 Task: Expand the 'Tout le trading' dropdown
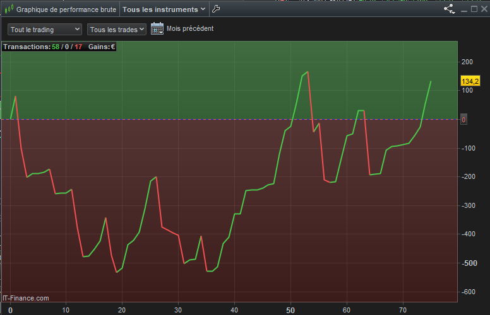point(45,30)
